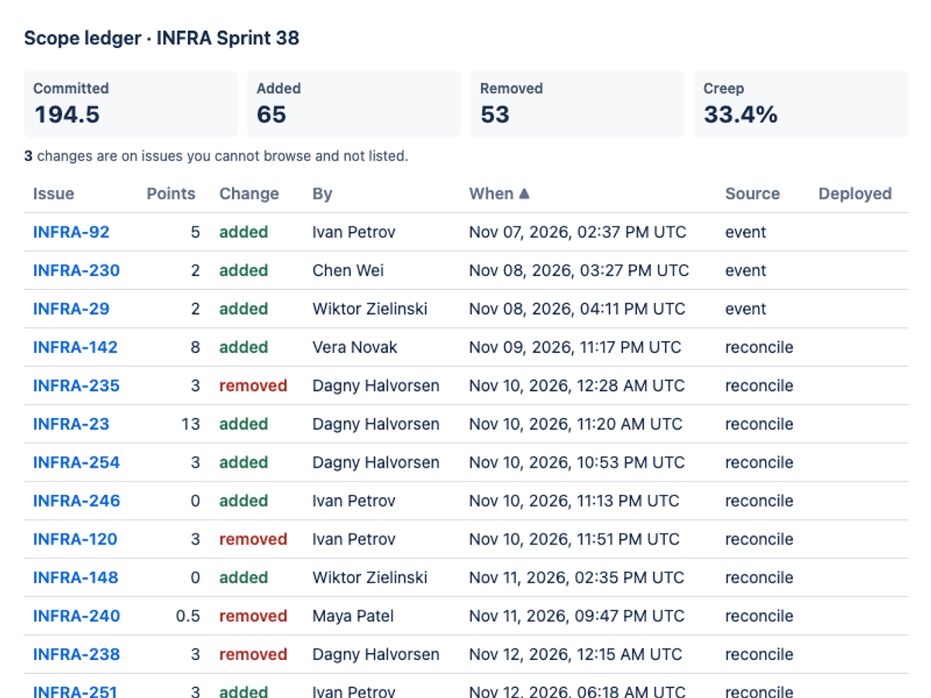Click removed status in INFRA-240 row
Image resolution: width=931 pixels, height=698 pixels.
(253, 616)
